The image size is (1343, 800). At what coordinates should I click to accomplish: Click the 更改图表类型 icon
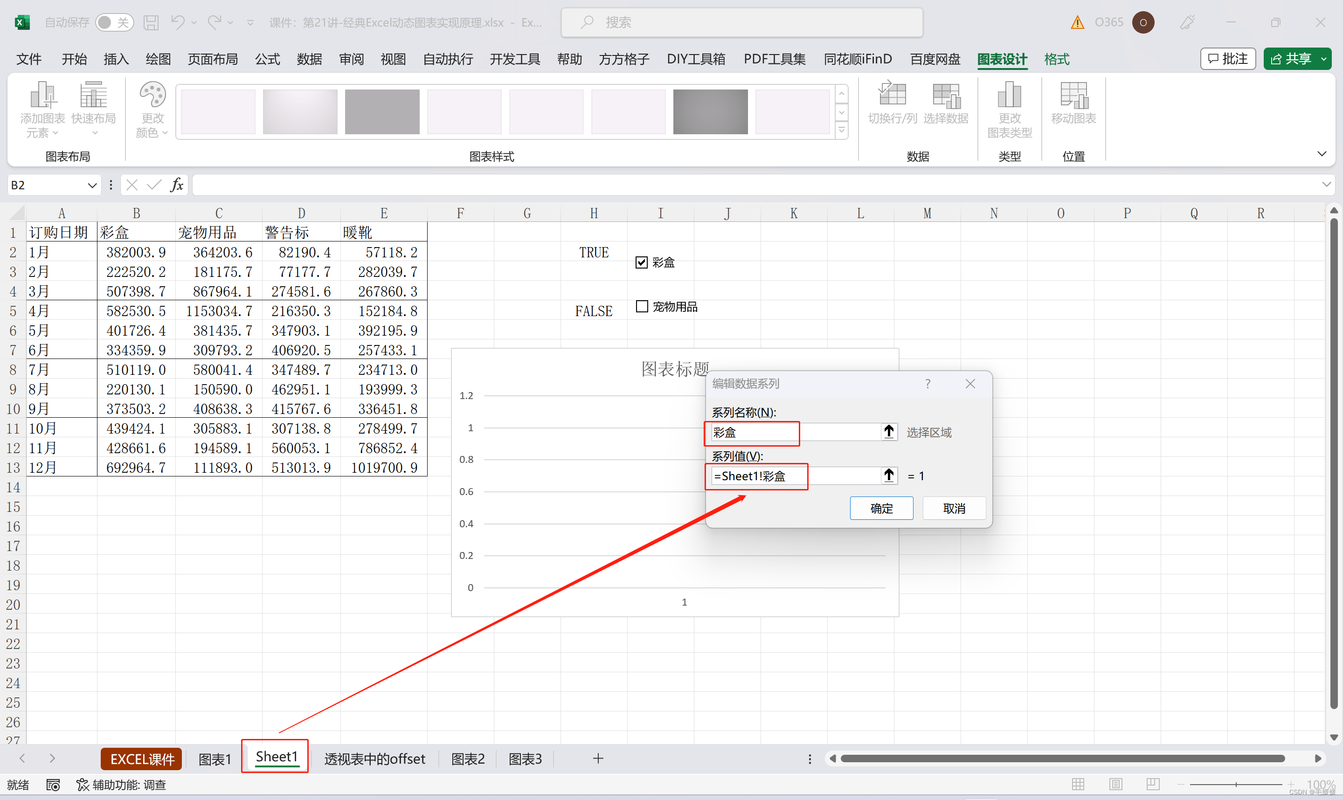pyautogui.click(x=1009, y=110)
